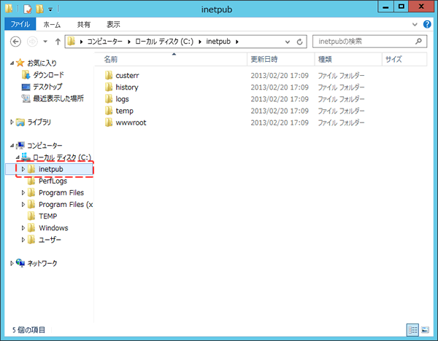This screenshot has height=341, width=438.
Task: Switch to the 共有 tab
Action: pos(84,25)
